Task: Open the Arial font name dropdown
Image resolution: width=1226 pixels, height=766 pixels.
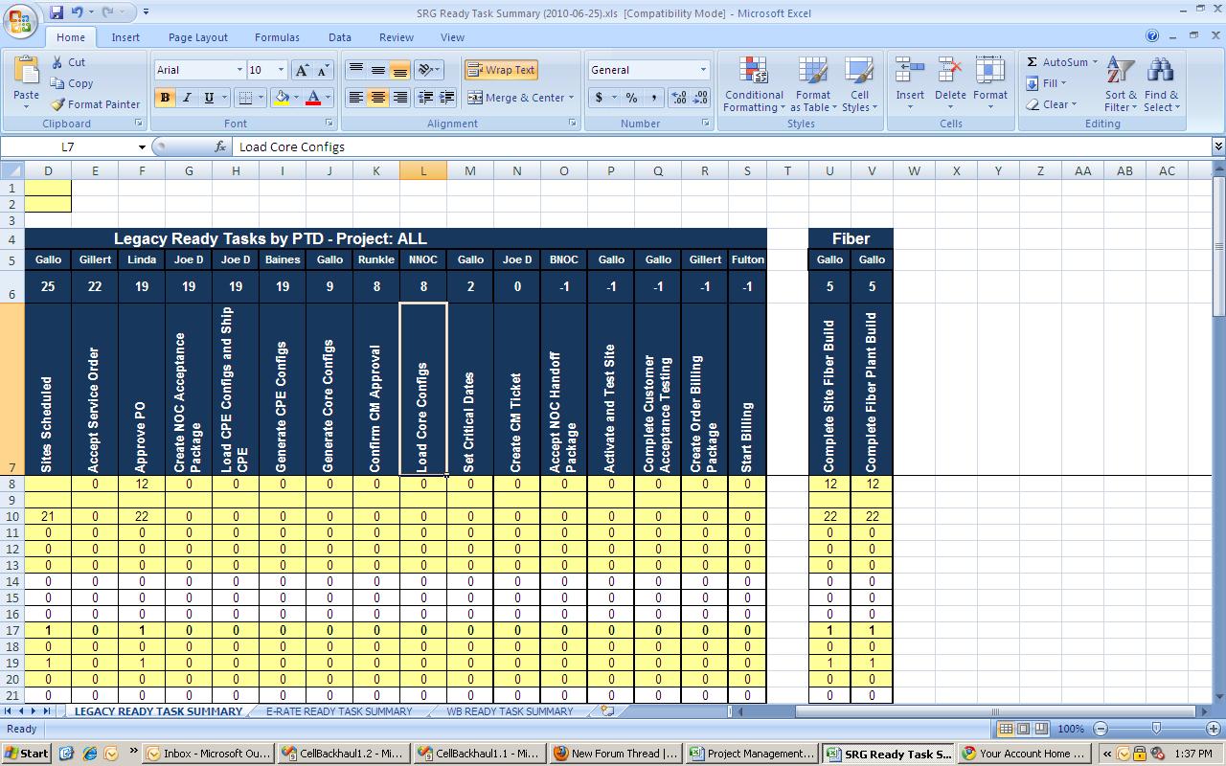Action: 239,70
